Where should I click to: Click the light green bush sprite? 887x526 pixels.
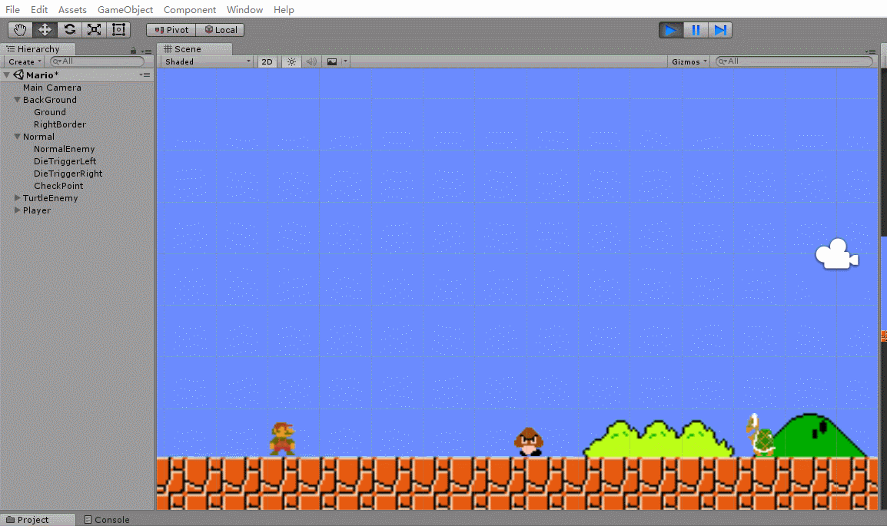tap(659, 439)
